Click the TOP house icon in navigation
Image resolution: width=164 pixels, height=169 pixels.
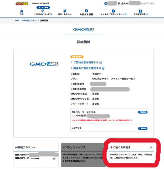point(22,11)
